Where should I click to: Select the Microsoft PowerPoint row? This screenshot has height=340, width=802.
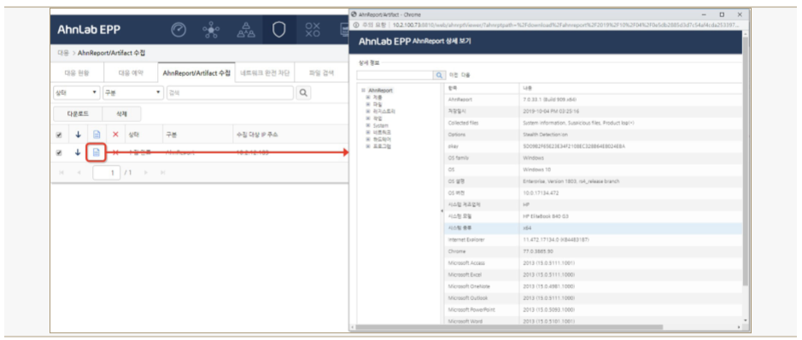coord(593,309)
